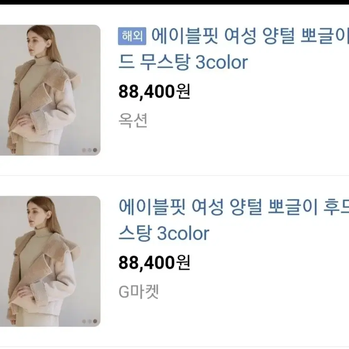Open the G마켓 listing product thumbnail
The width and height of the screenshot is (349, 349).
[x=50, y=261]
